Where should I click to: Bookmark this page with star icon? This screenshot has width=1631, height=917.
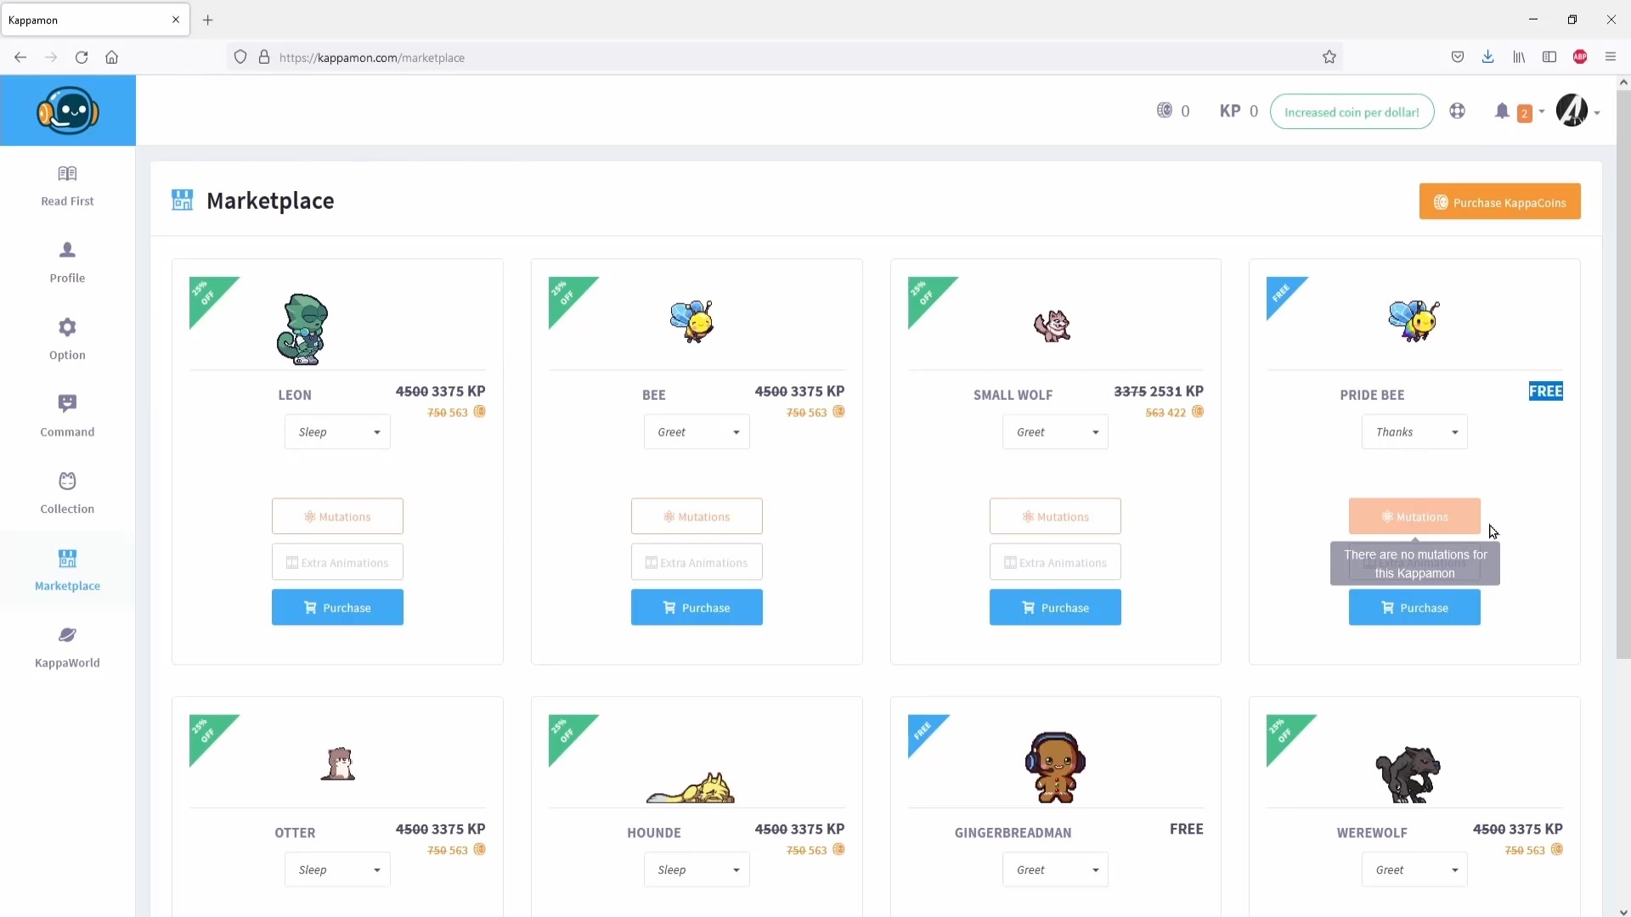point(1329,57)
